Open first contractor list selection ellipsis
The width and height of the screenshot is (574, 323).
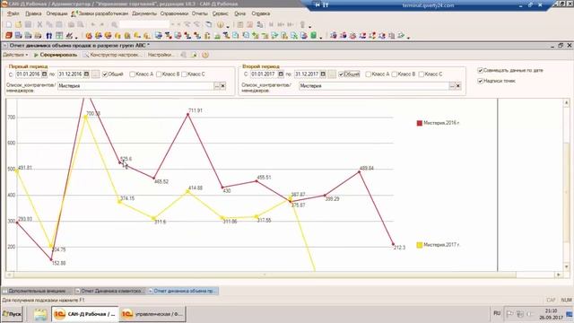point(217,86)
